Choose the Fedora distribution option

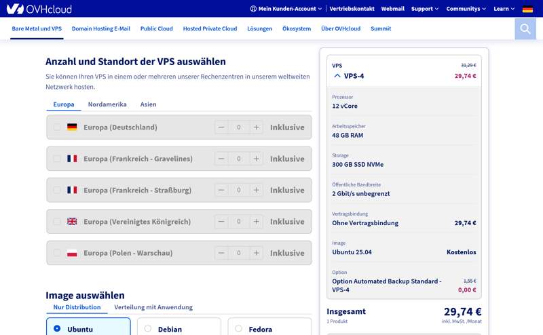pos(238,329)
